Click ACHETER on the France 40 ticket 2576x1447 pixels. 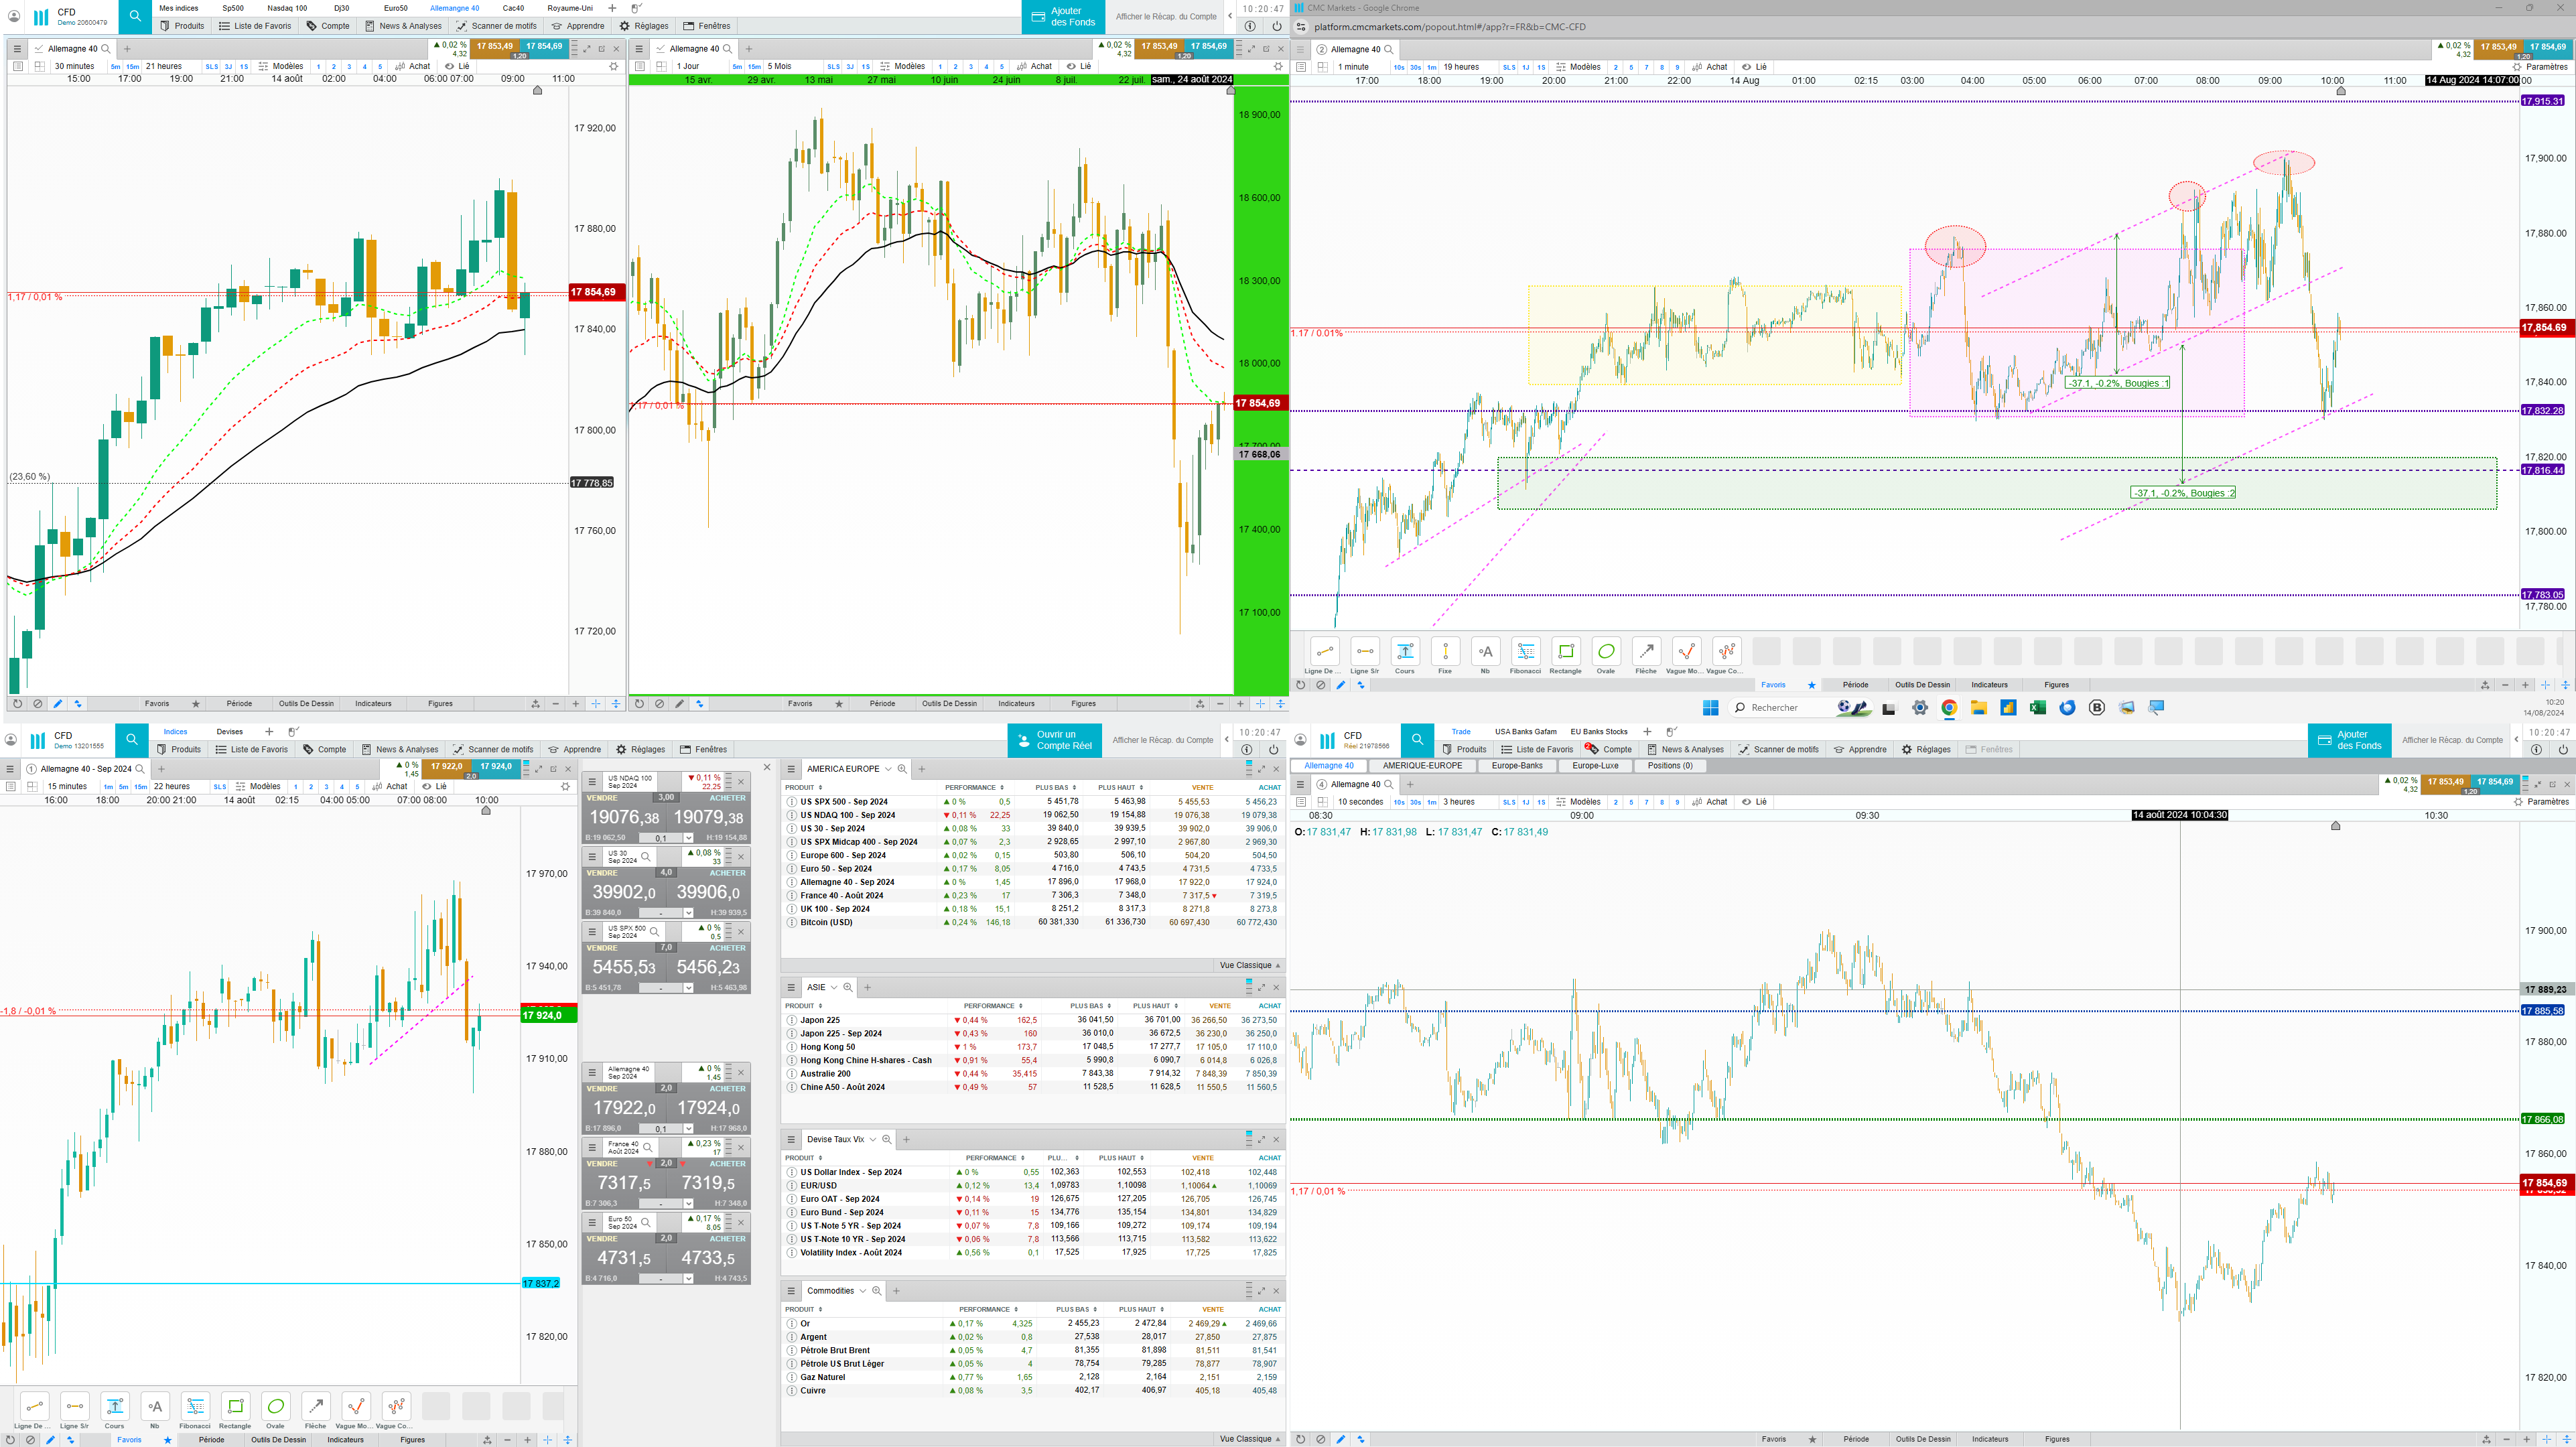(x=727, y=1164)
